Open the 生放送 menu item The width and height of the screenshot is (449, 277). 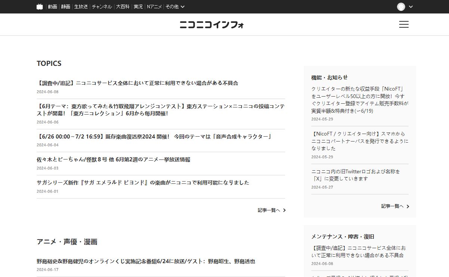tap(81, 7)
